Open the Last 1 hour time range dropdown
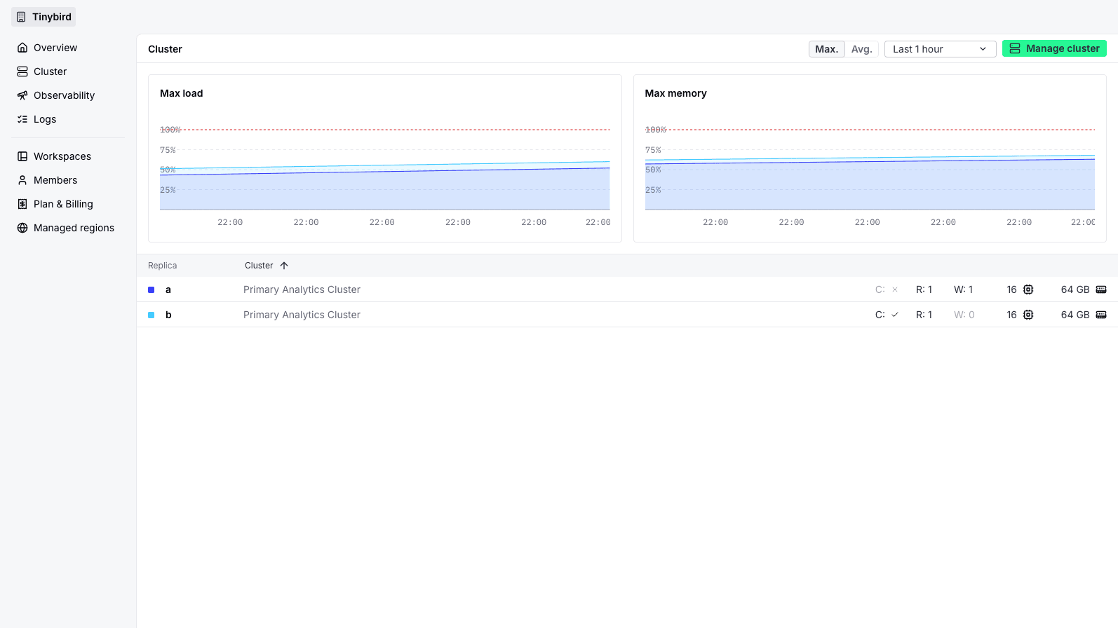The width and height of the screenshot is (1118, 628). [x=940, y=49]
